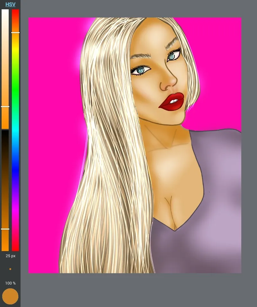
Task: Open the HSV color mode selector
Action: 10,5
